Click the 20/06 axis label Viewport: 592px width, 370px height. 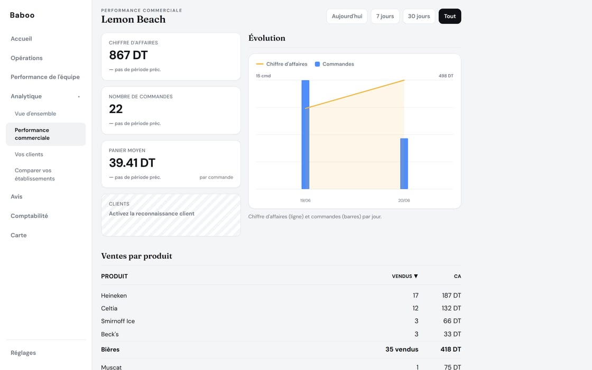tap(404, 200)
